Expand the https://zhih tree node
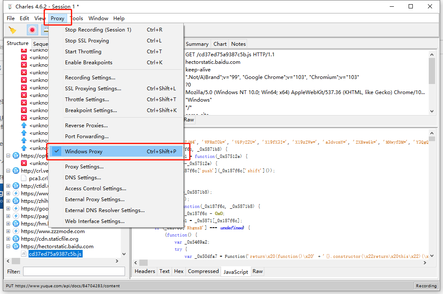This screenshot has width=443, height=294. tap(8, 201)
